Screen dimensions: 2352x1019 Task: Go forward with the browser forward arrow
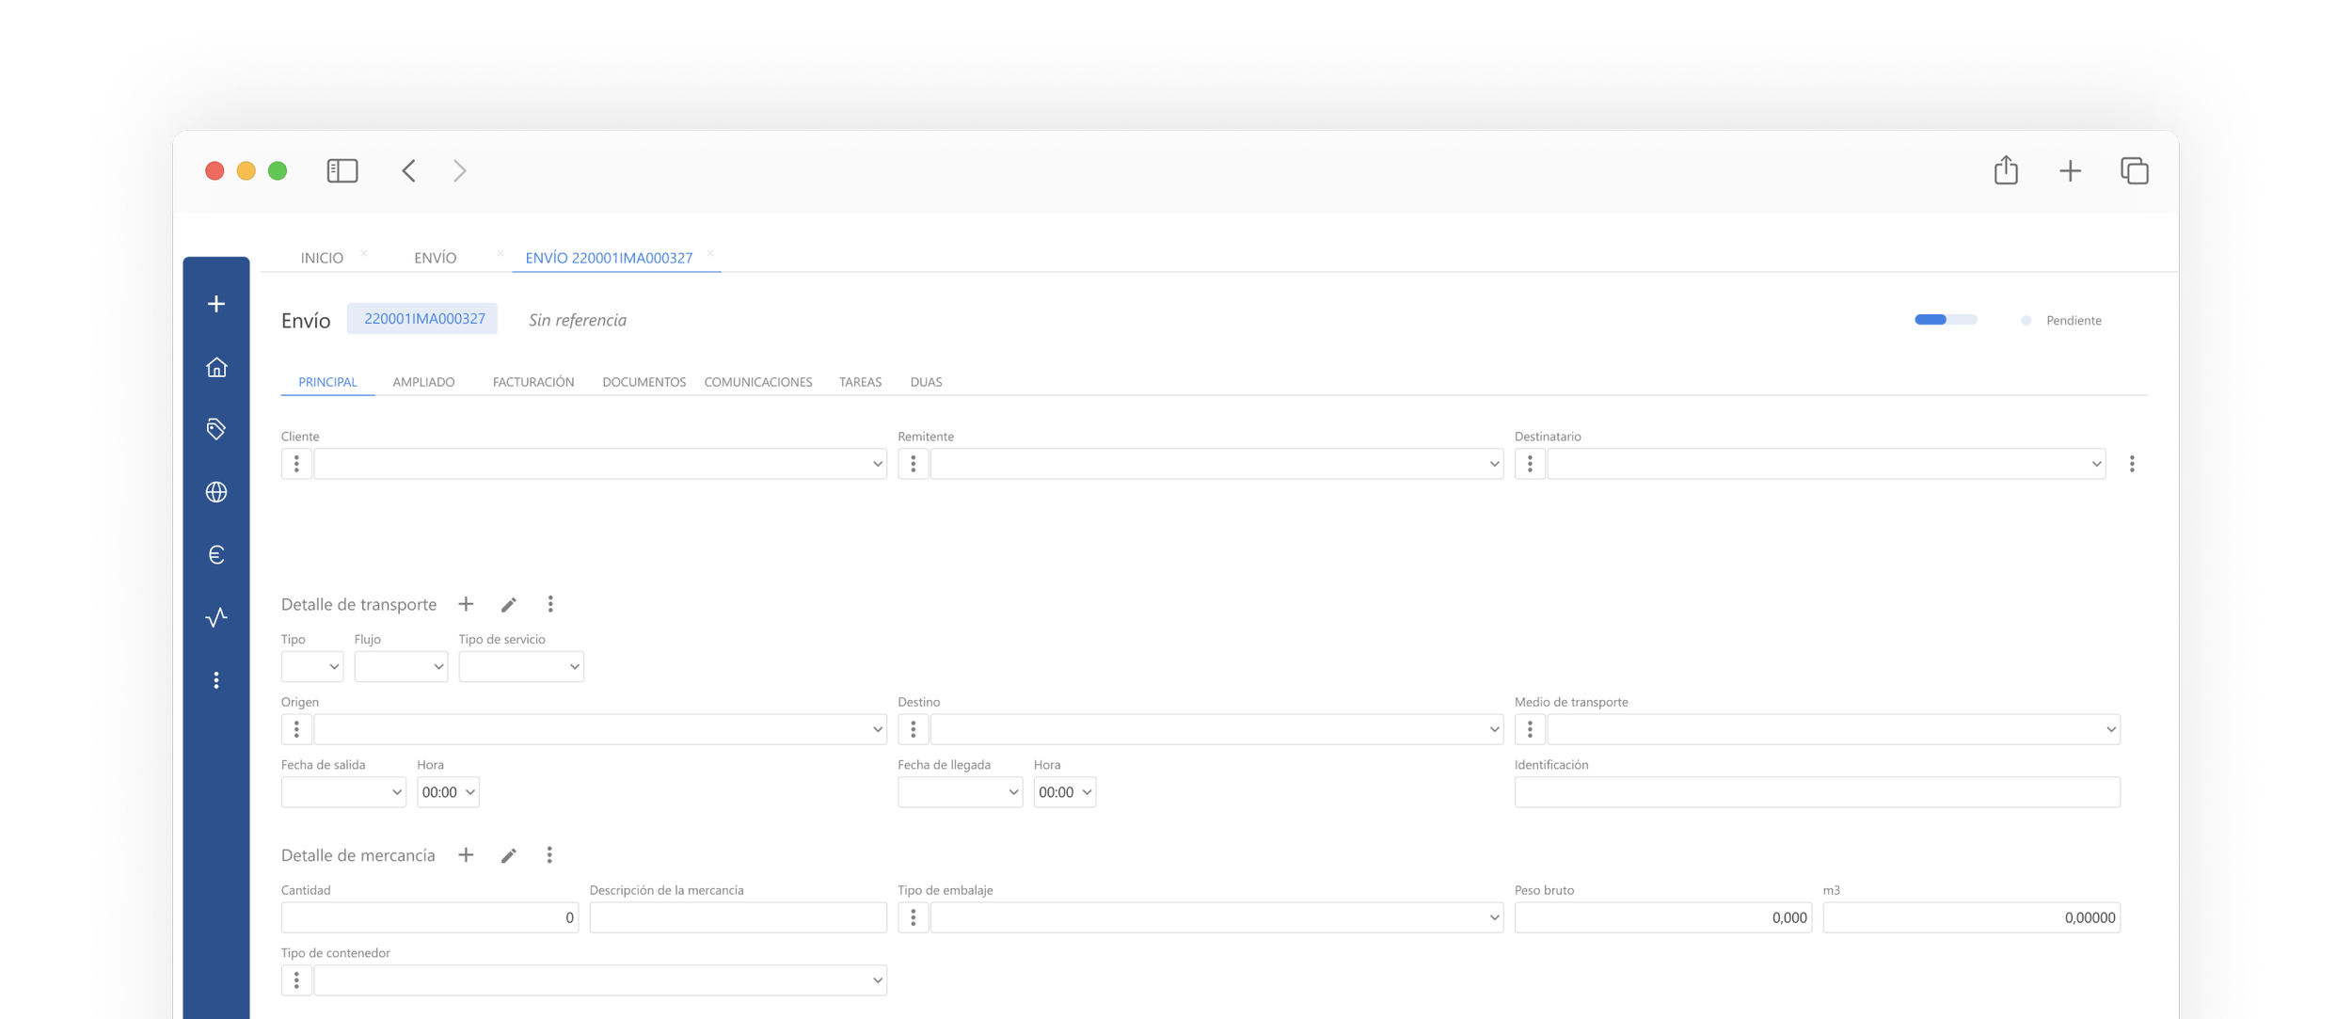[x=459, y=170]
